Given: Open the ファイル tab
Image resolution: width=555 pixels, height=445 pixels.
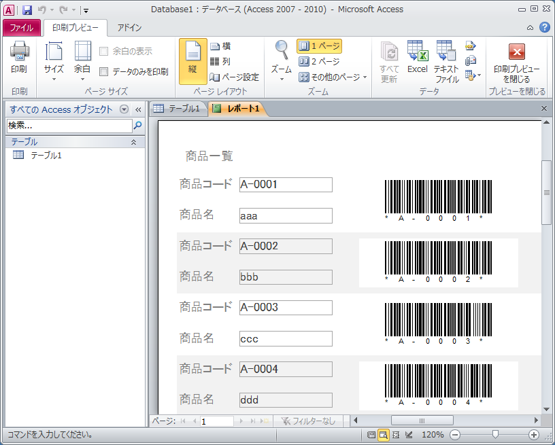Looking at the screenshot, I should 22,28.
